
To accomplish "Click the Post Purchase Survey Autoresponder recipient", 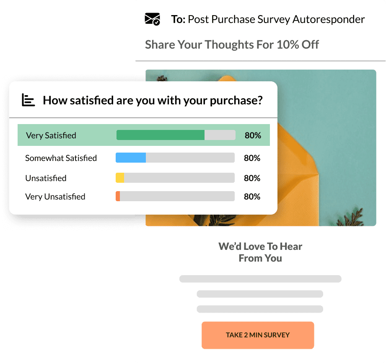I will coord(276,19).
